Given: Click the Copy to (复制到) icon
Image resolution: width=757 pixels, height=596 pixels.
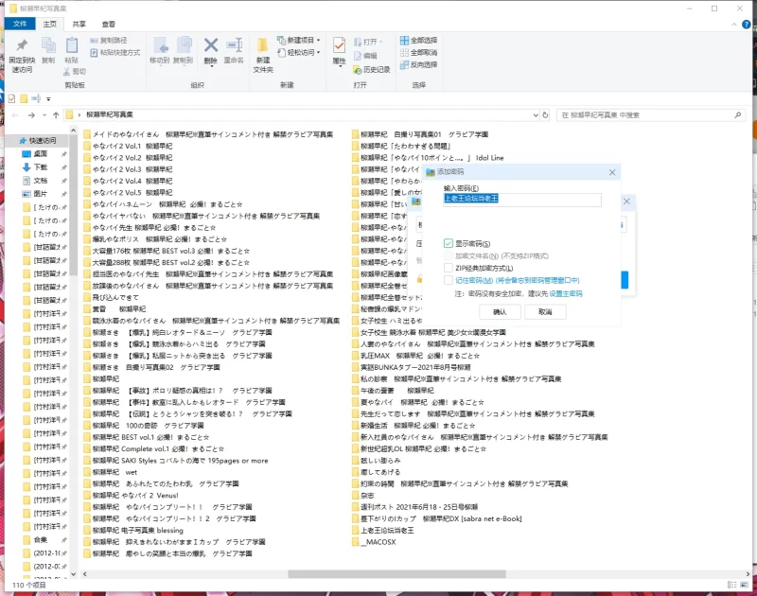Looking at the screenshot, I should pyautogui.click(x=184, y=50).
